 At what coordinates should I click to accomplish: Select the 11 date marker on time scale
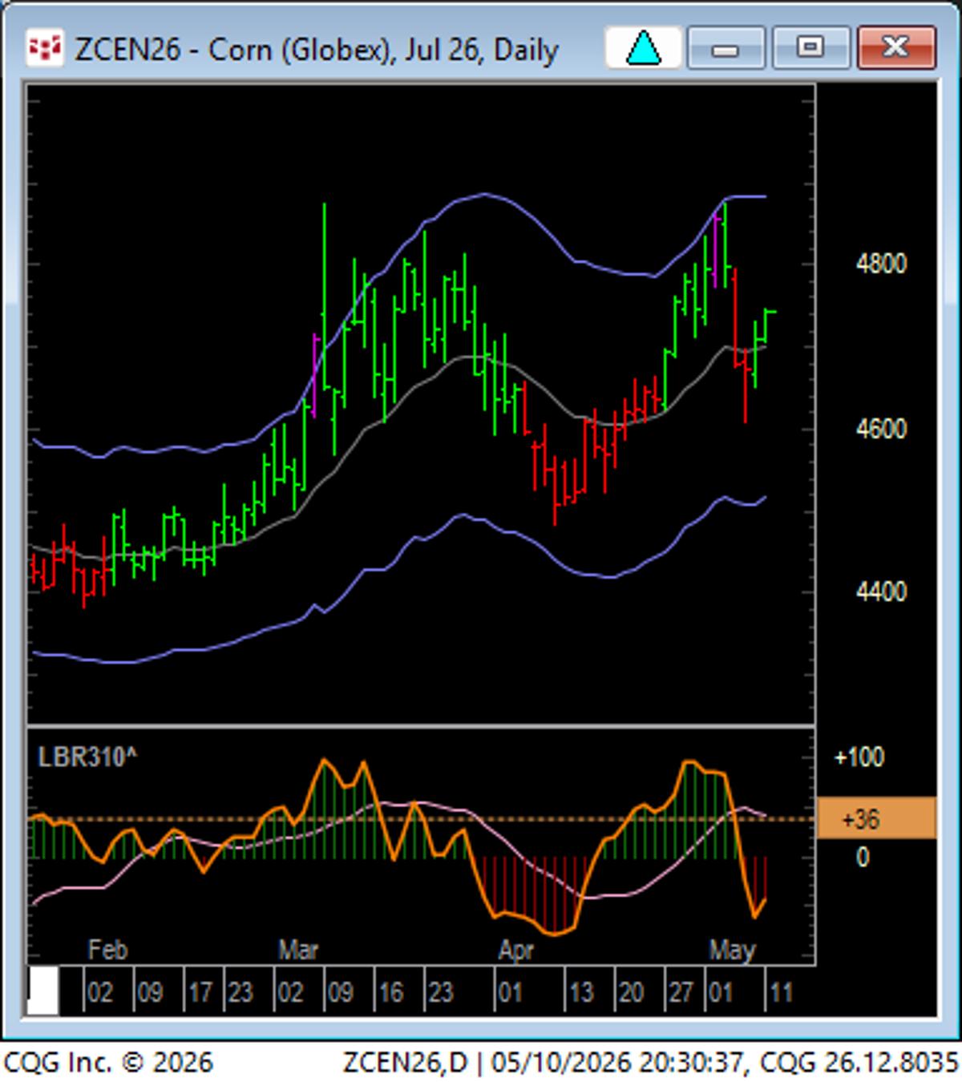[781, 994]
